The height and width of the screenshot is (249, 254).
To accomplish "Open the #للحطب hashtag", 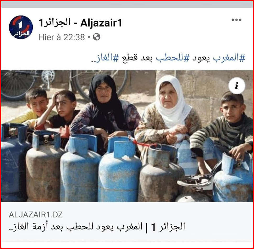I will click(x=173, y=58).
